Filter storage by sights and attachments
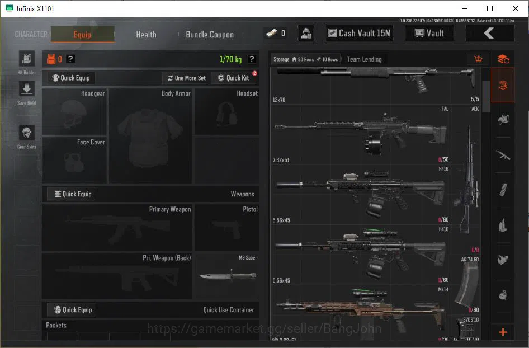 503,260
